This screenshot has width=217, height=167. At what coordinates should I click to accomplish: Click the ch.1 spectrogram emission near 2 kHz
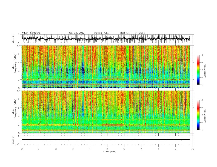click(x=113, y=78)
